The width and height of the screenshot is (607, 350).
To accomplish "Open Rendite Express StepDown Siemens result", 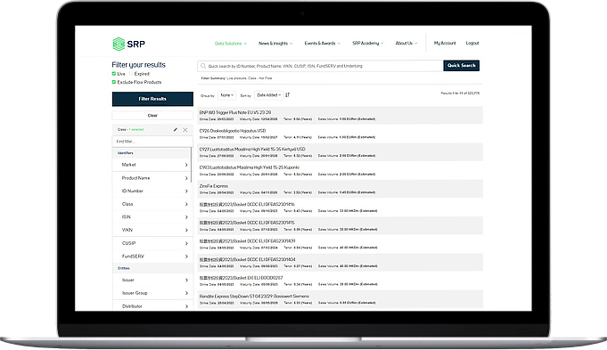I will 254,297.
